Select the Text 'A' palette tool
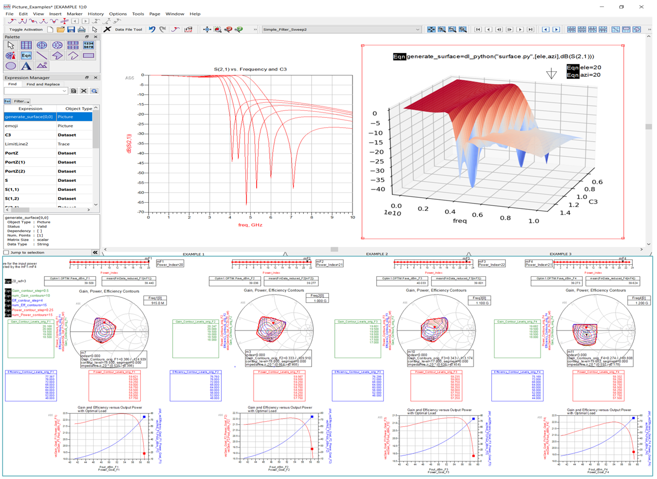Image resolution: width=657 pixels, height=479 pixels. tap(26, 66)
